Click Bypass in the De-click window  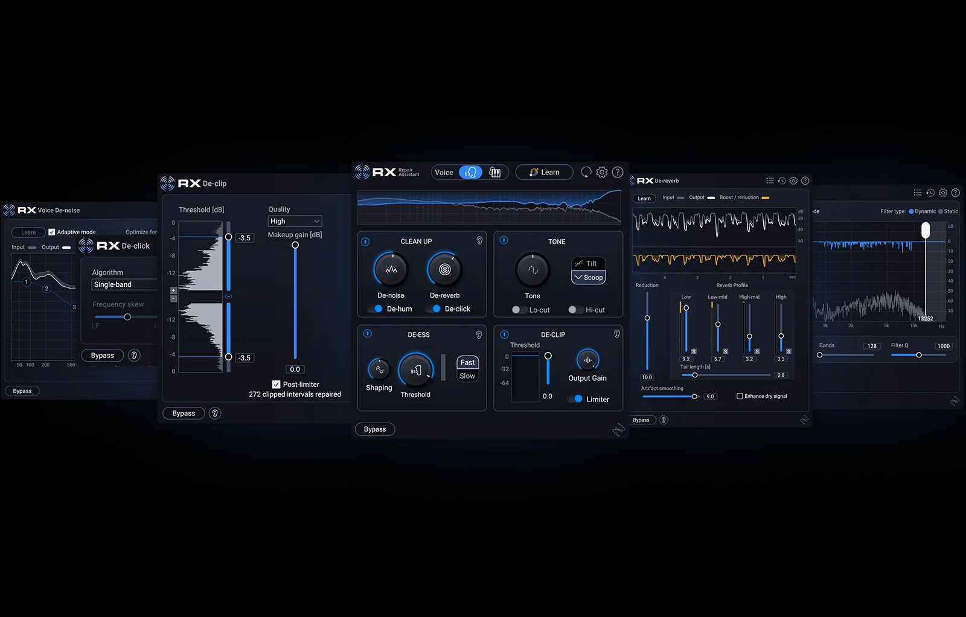(103, 356)
